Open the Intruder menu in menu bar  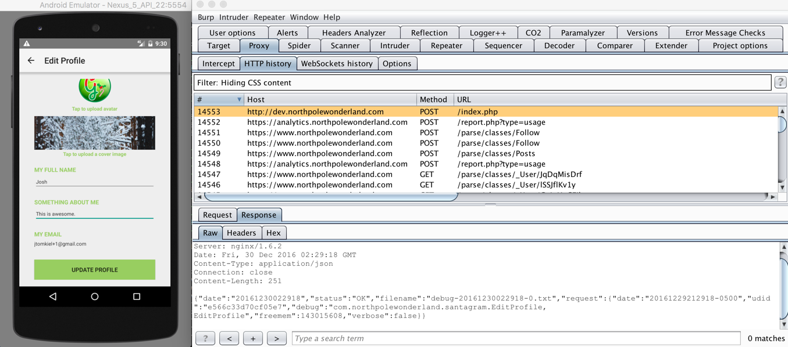[234, 17]
